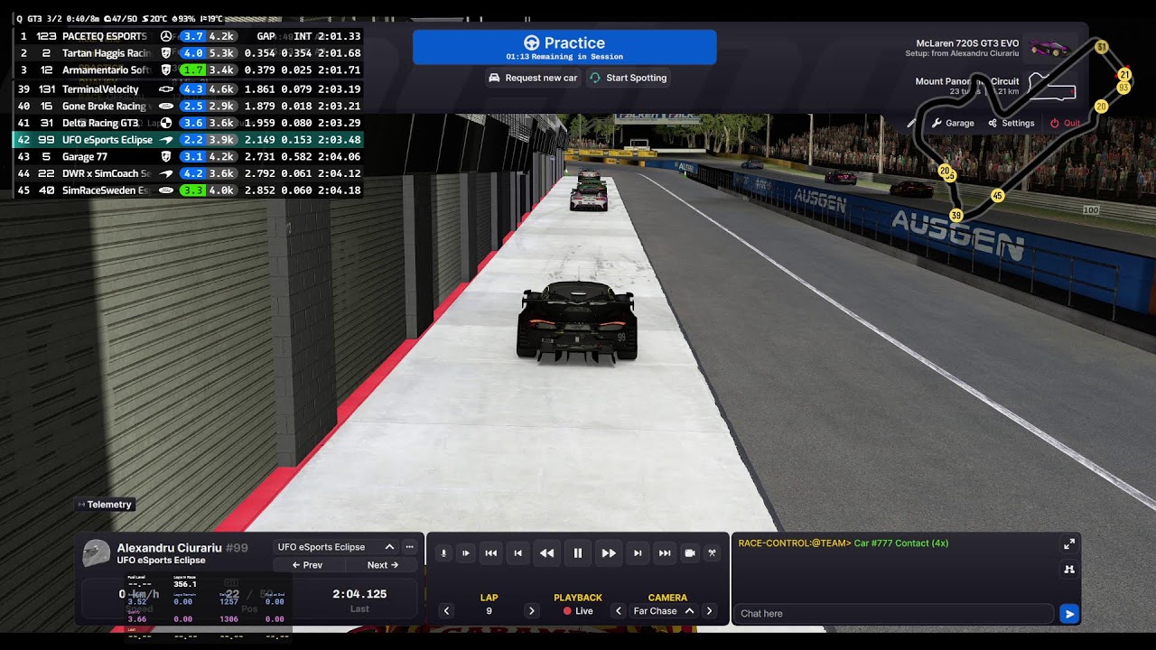1156x650 pixels.
Task: Open the Far Chase camera dropdown
Action: click(664, 611)
